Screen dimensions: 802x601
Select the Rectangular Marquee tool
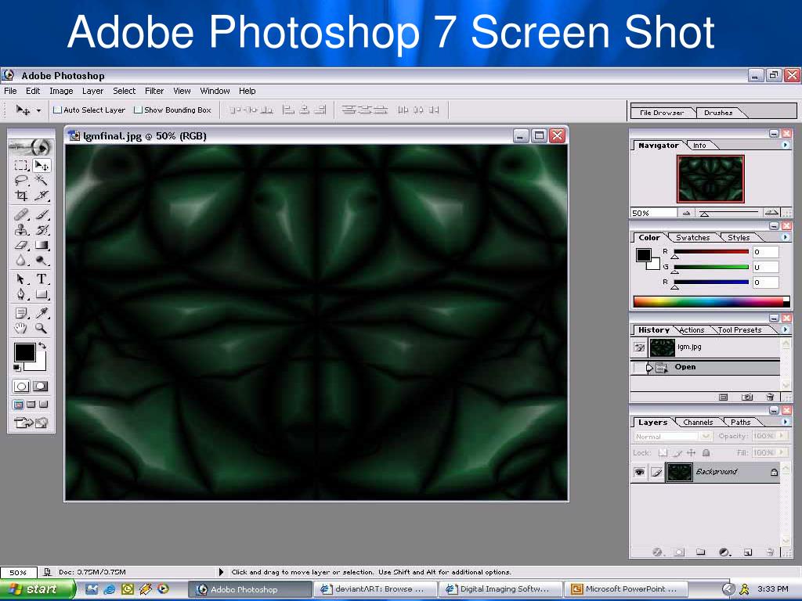click(x=21, y=166)
